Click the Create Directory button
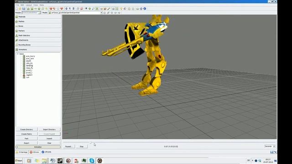Image resolution: width=292 pixels, height=164 pixels. point(26,129)
